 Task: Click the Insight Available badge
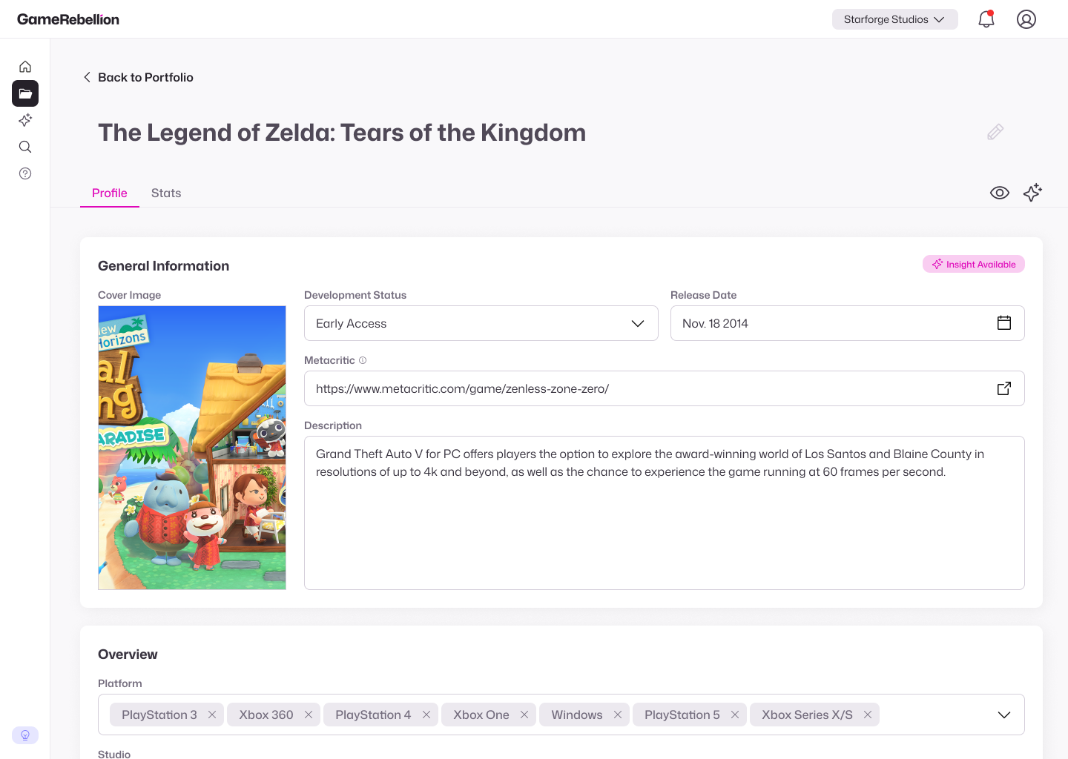pos(974,264)
